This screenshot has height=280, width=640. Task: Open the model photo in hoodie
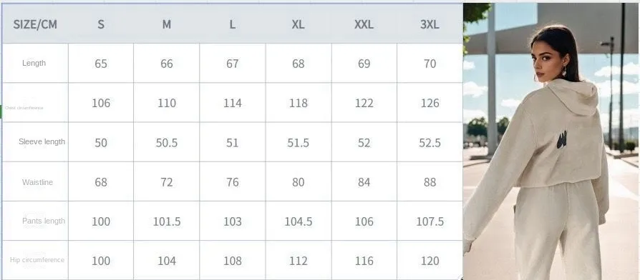coord(551,141)
